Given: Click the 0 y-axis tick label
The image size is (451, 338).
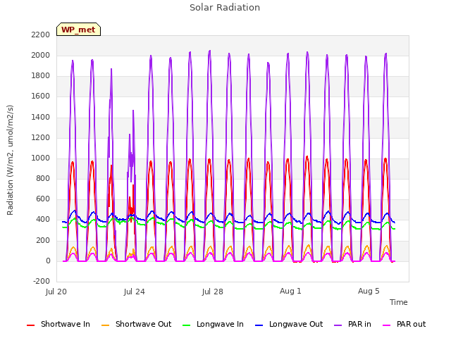Looking at the screenshot, I should click(x=48, y=261).
